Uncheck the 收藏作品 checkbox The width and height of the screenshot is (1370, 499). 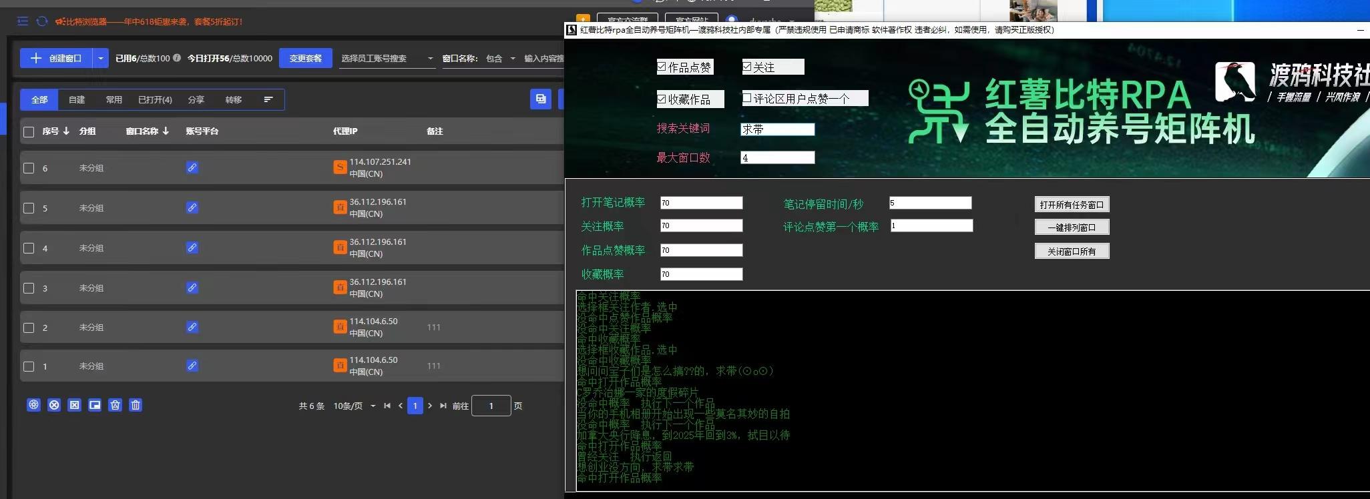(x=662, y=99)
